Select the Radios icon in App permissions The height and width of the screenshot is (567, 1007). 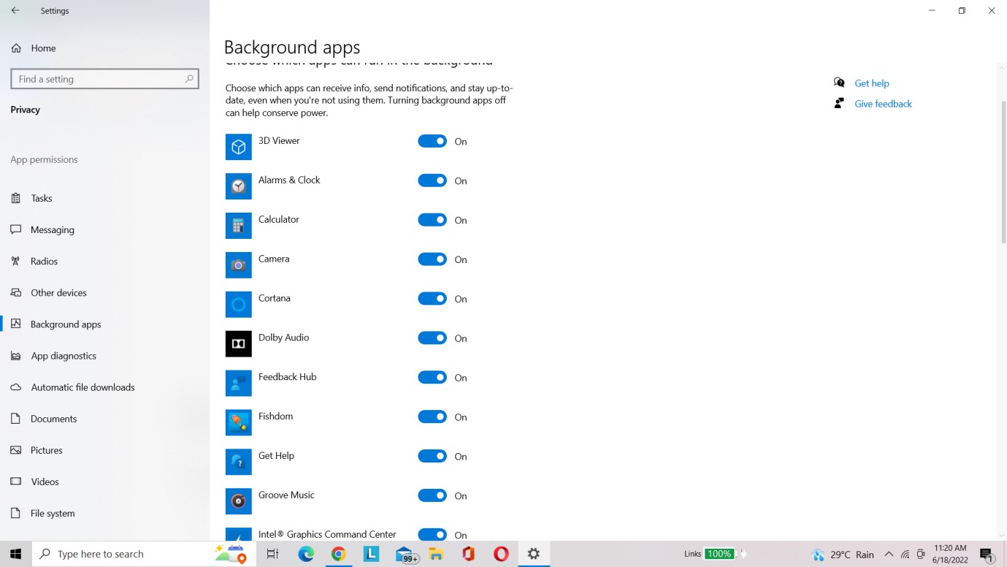(16, 261)
